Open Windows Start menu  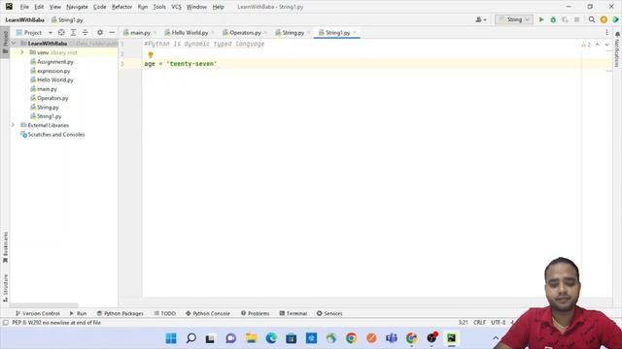171,338
